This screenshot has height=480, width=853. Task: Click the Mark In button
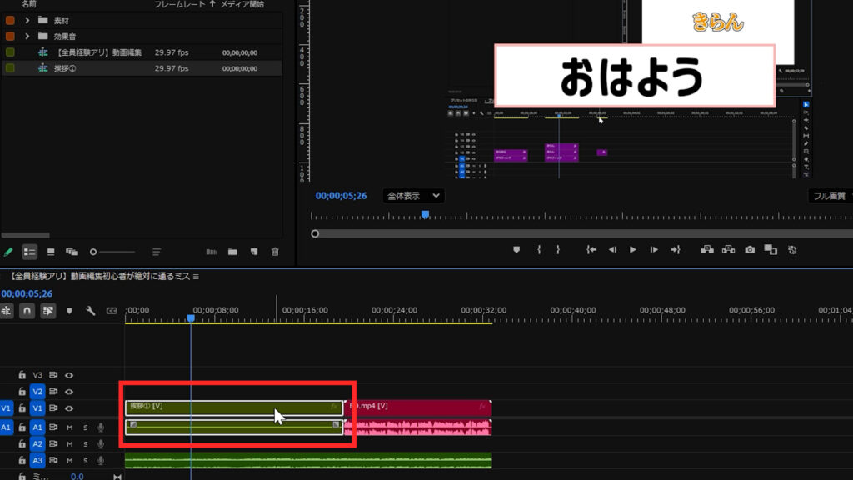[539, 250]
